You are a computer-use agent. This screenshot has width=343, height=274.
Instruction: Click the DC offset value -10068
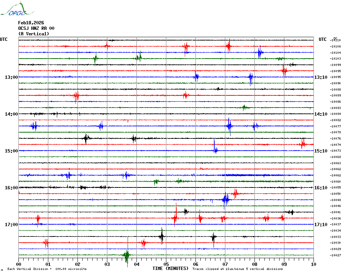click(335, 157)
